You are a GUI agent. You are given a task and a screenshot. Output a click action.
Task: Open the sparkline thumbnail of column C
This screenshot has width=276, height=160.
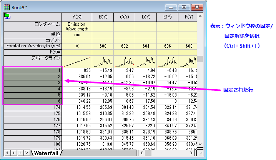click(125, 62)
